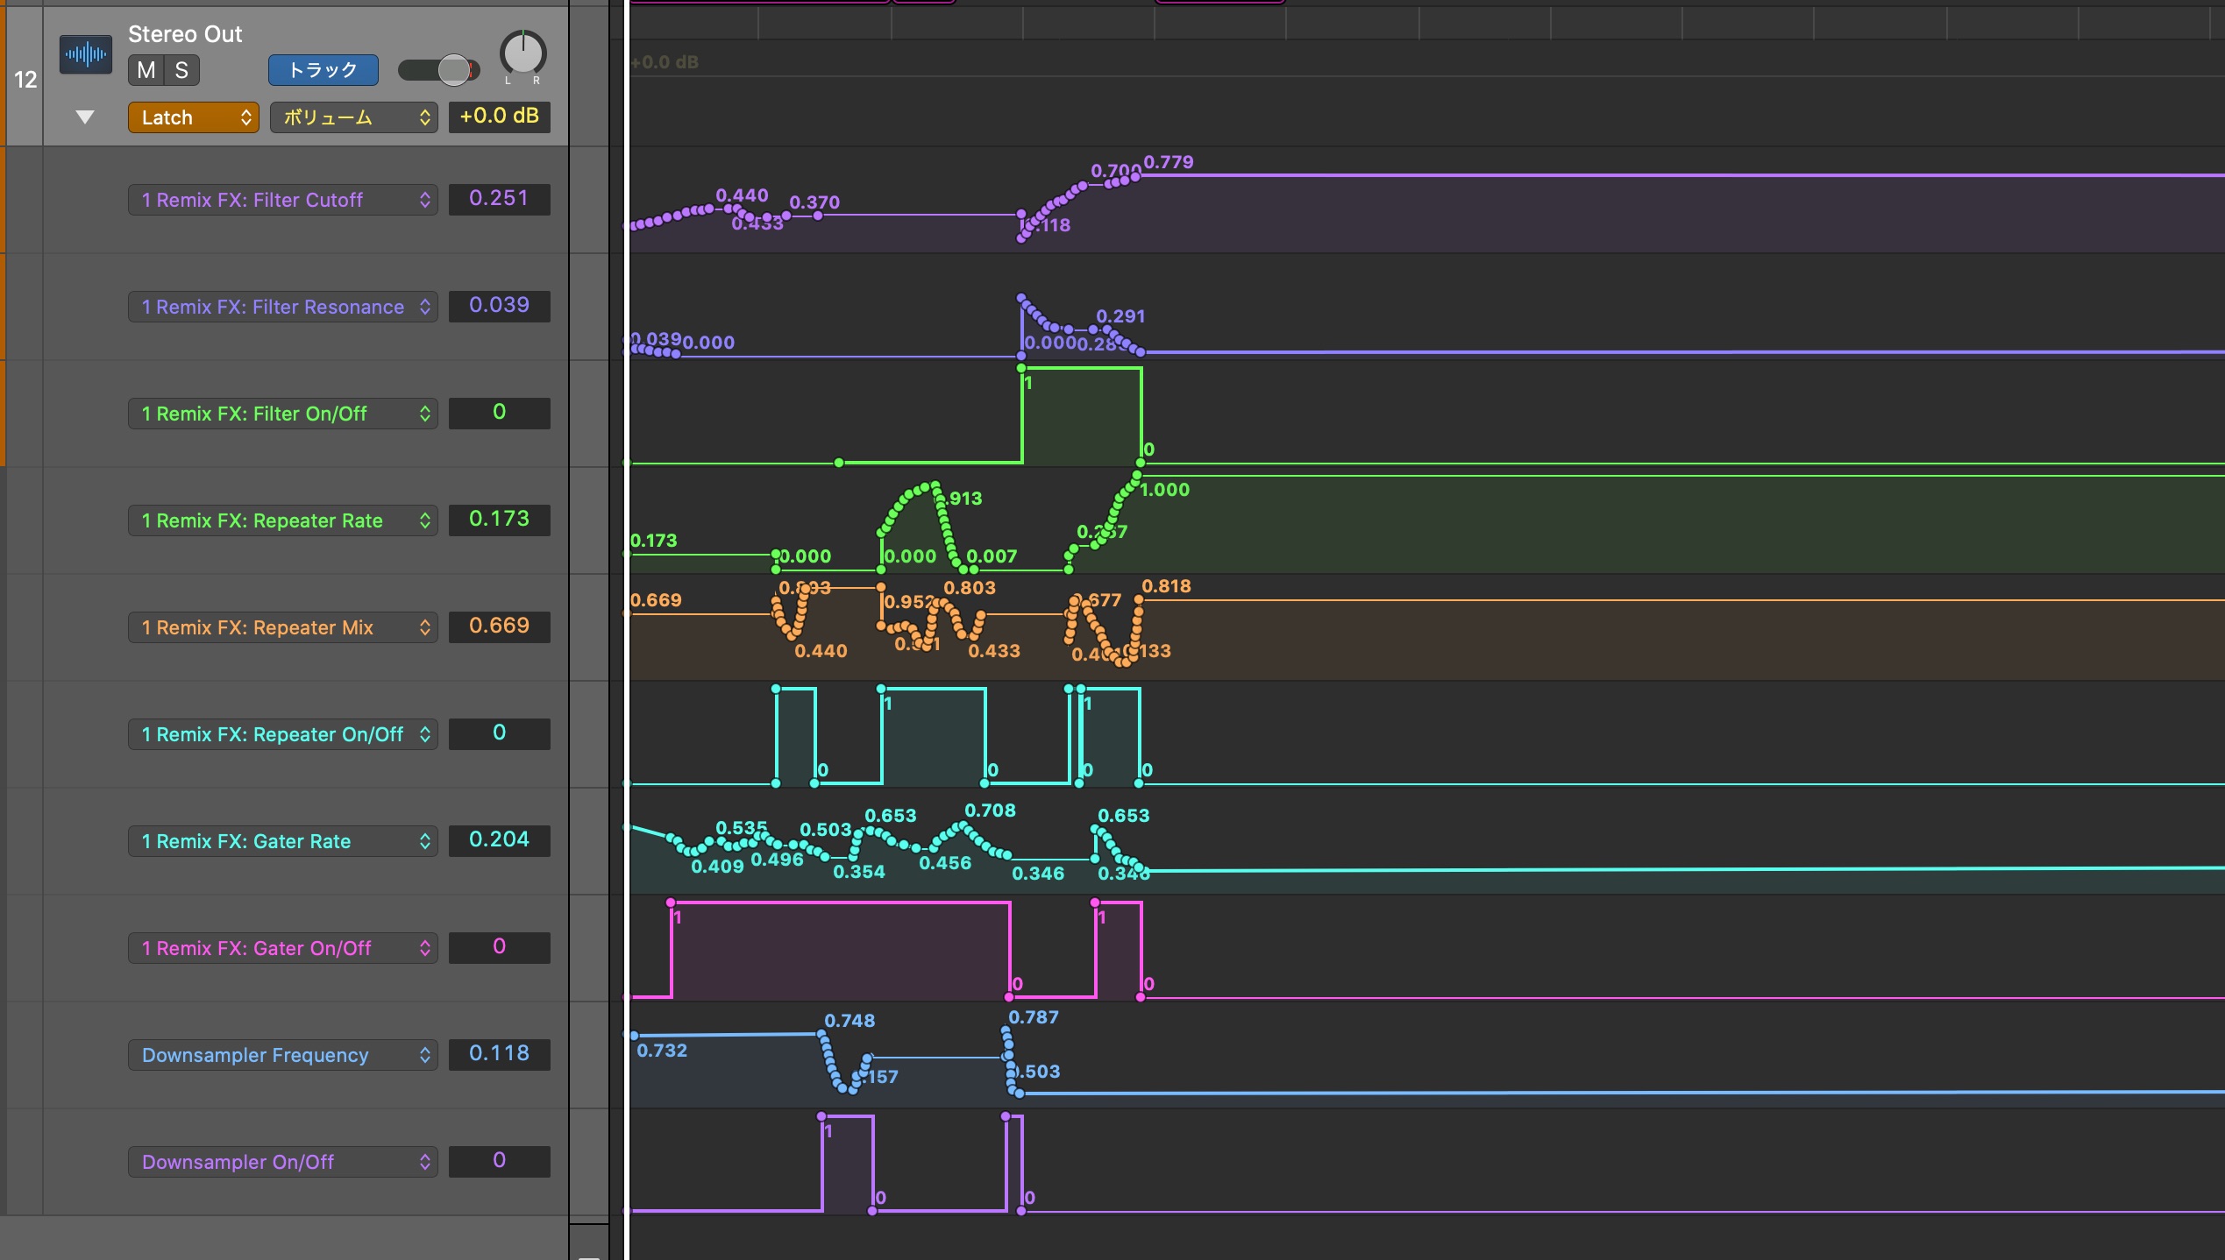
Task: Open the Remix FX: Repeater Rate parameter menu
Action: point(282,520)
